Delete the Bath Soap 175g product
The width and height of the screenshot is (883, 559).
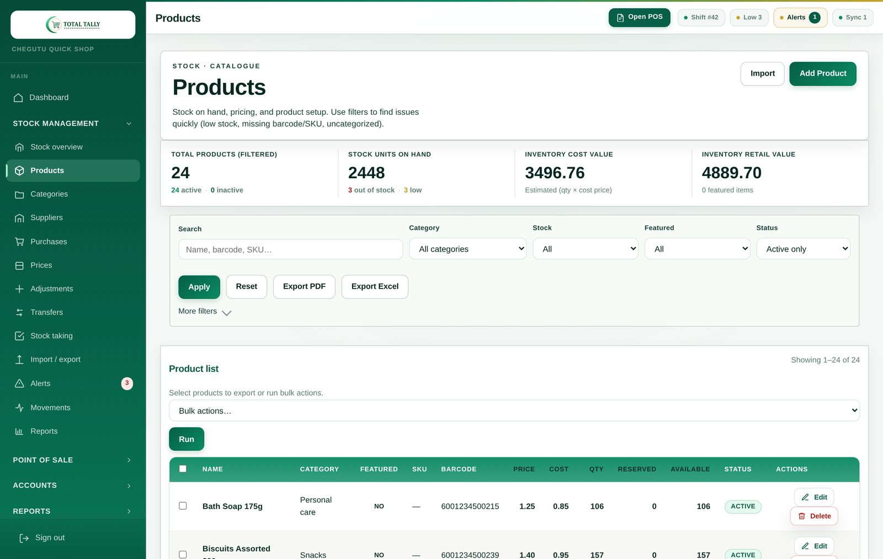pyautogui.click(x=814, y=517)
